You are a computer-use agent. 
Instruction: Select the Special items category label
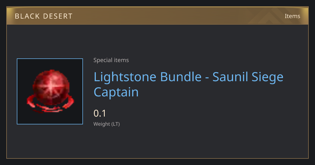(111, 60)
